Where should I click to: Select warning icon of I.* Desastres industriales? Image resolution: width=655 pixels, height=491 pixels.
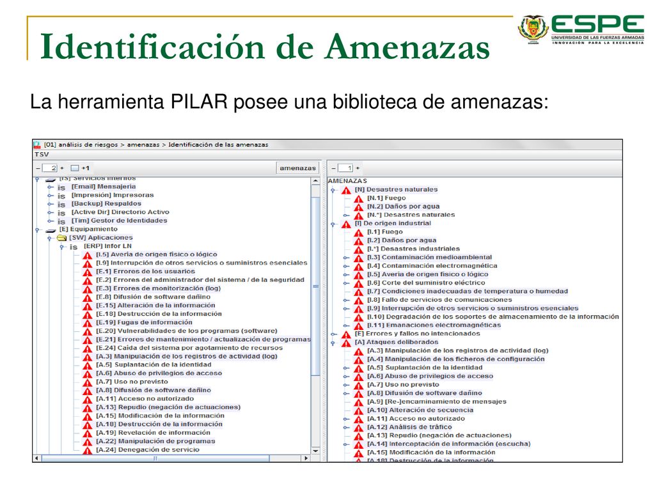[359, 250]
